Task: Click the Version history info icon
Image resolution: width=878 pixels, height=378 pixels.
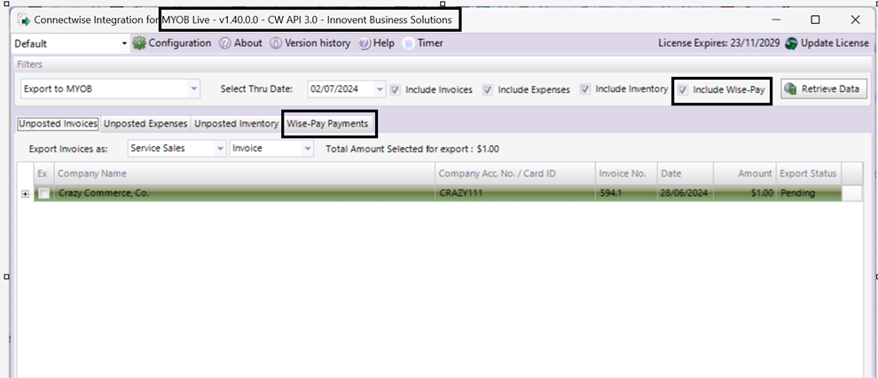Action: tap(276, 43)
